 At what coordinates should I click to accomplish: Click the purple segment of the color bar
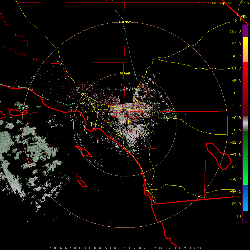(x=245, y=31)
